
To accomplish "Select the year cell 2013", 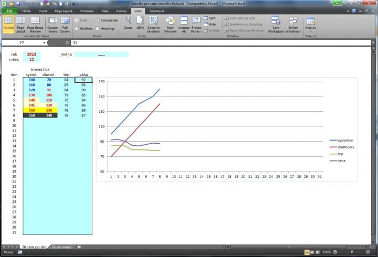I will click(x=31, y=54).
